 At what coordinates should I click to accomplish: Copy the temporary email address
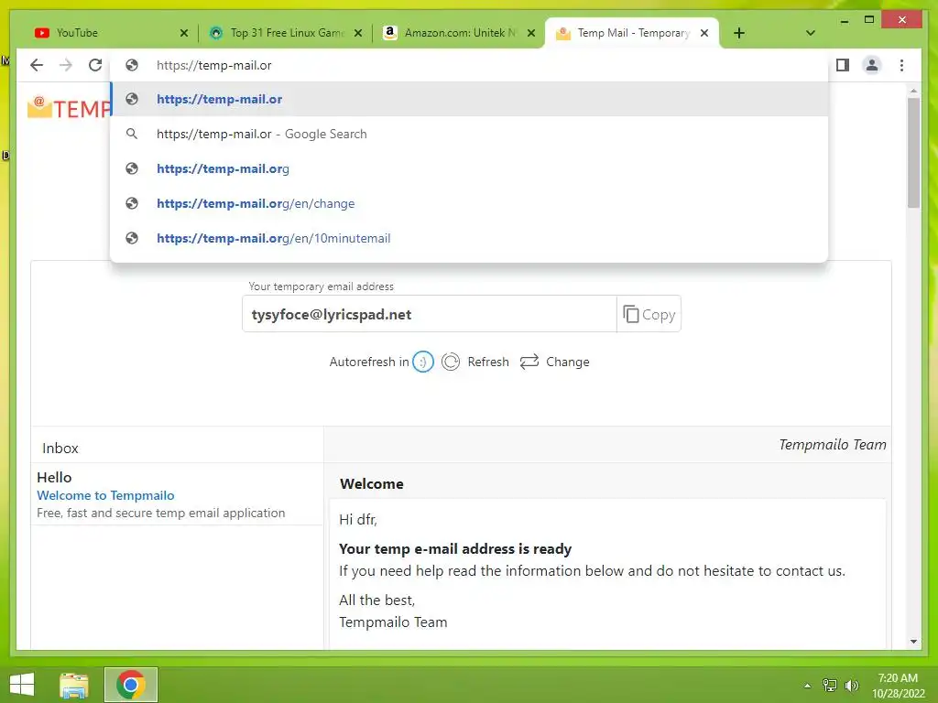[x=649, y=314]
